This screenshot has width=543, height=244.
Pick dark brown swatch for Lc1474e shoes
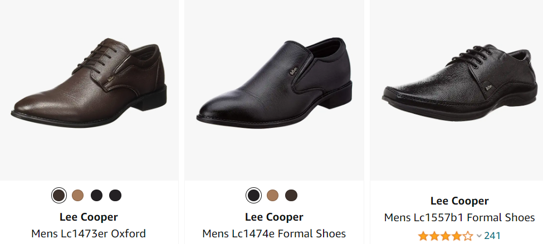coord(291,196)
